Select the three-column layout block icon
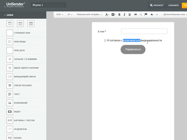The image size is (187, 140). click(x=20, y=24)
